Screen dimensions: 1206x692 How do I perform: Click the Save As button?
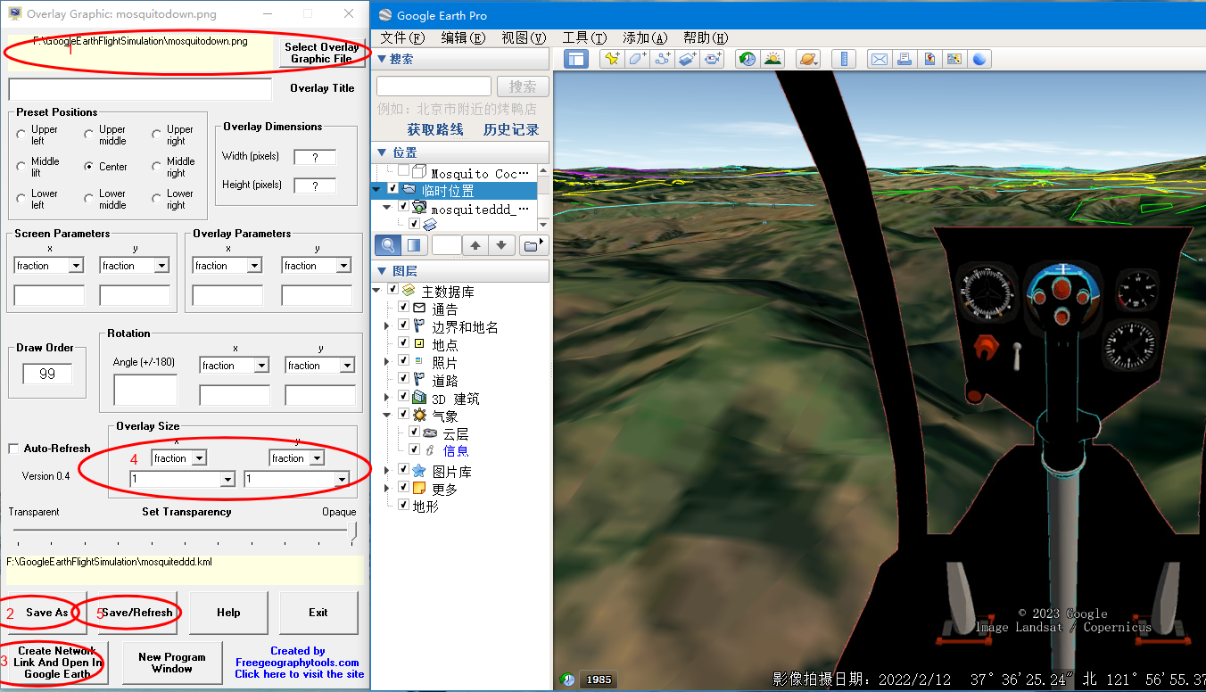pyautogui.click(x=47, y=613)
